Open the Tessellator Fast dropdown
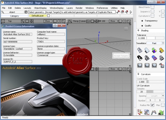The image size is (166, 120). 155,43
